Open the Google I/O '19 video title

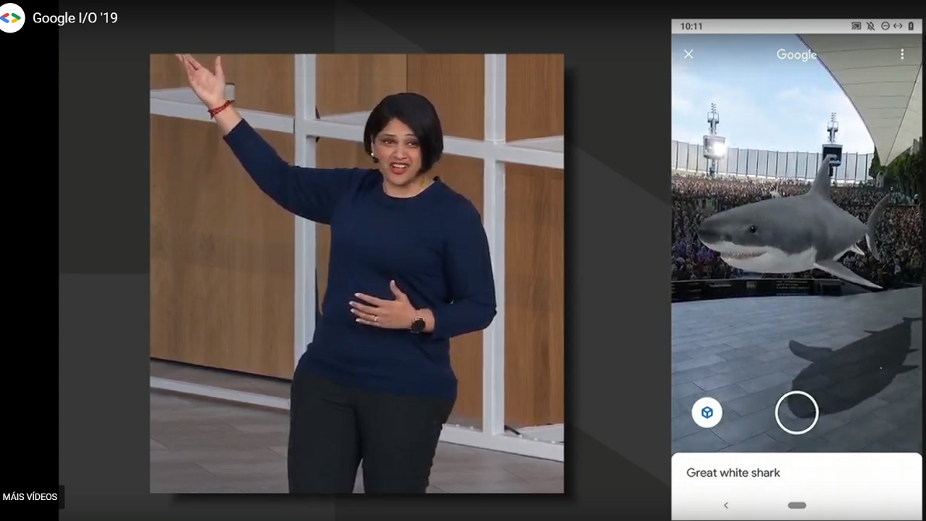click(x=75, y=18)
